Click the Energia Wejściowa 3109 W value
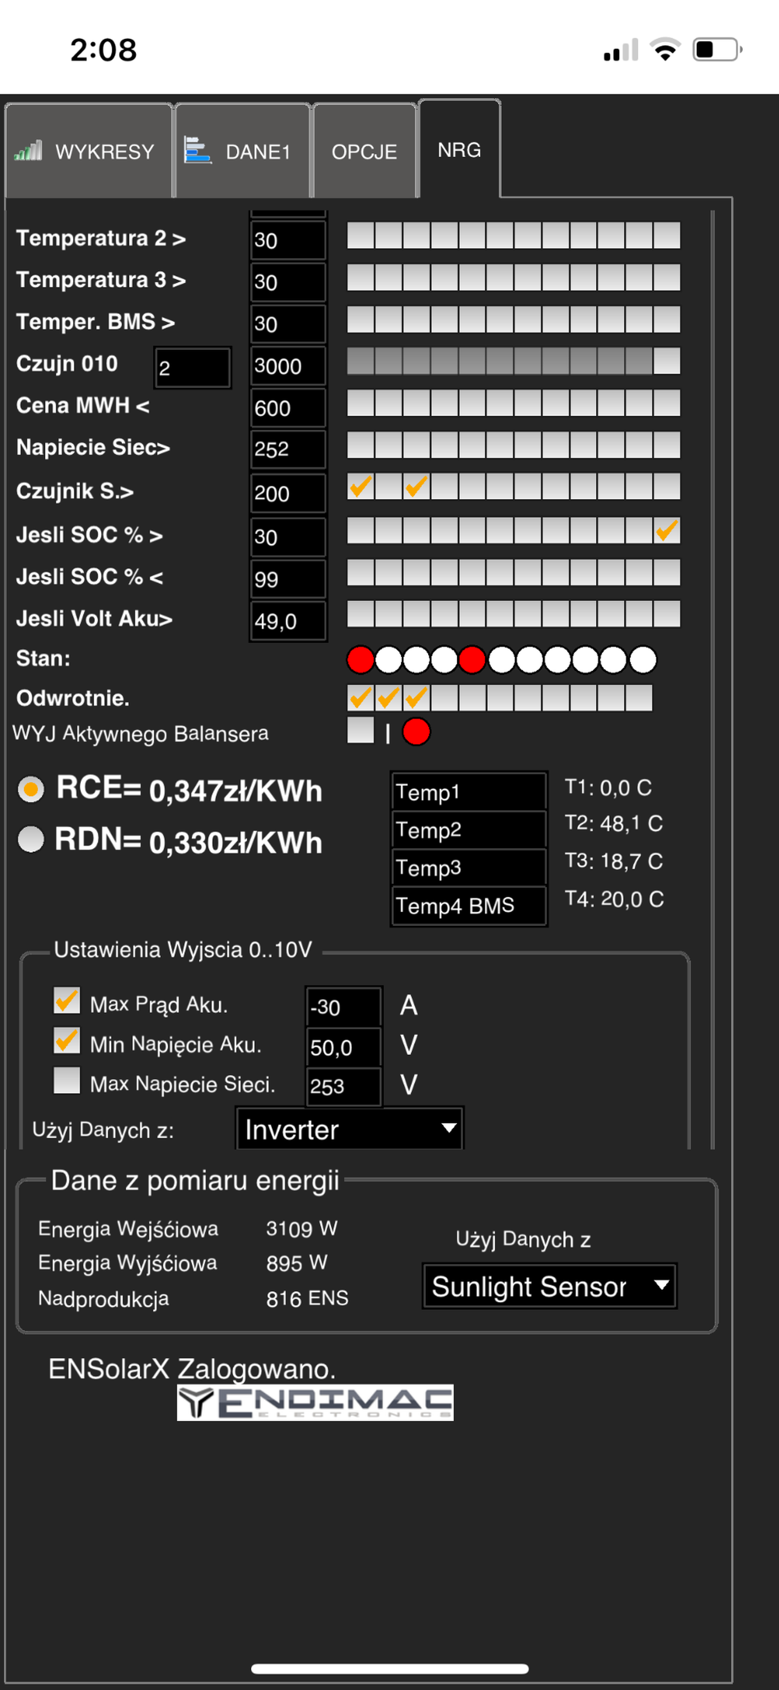The height and width of the screenshot is (1690, 779). pyautogui.click(x=301, y=1228)
